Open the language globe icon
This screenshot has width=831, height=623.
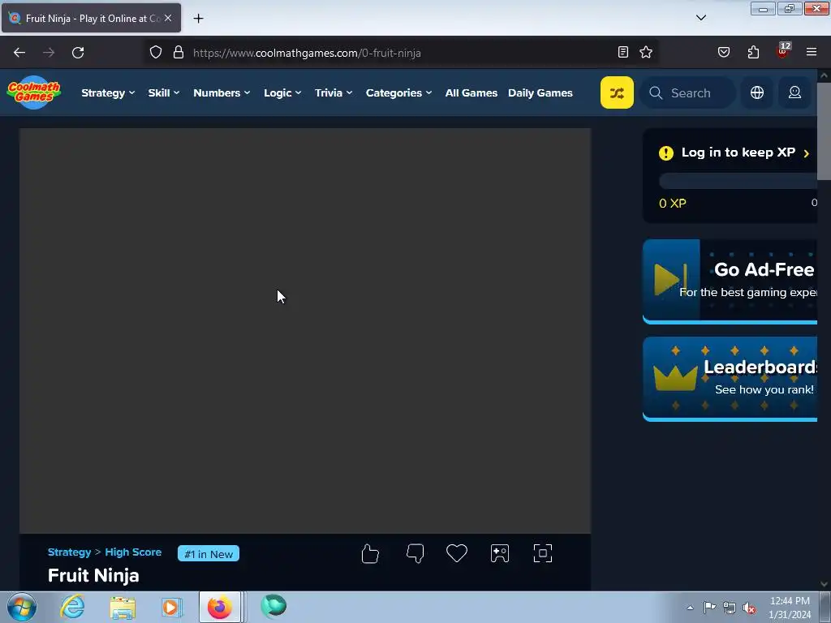click(x=757, y=92)
